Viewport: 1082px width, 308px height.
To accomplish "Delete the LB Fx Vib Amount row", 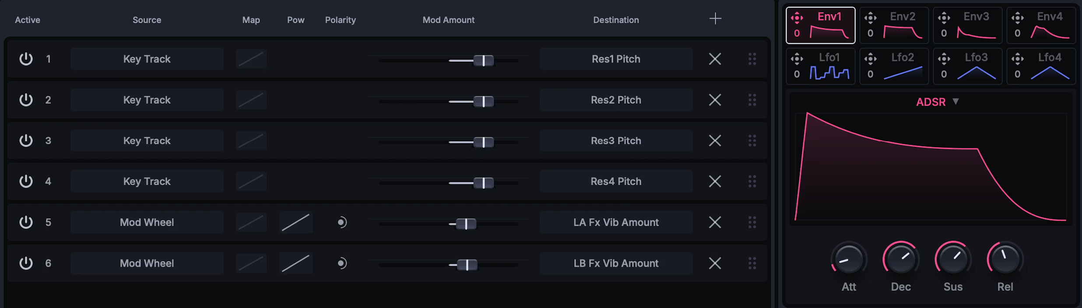I will point(715,263).
